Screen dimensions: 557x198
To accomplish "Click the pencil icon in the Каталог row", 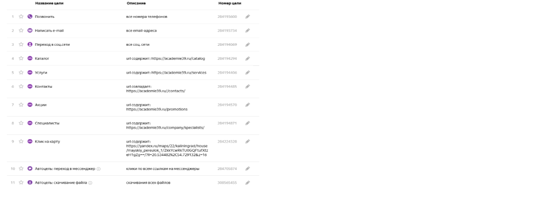I will (x=248, y=58).
